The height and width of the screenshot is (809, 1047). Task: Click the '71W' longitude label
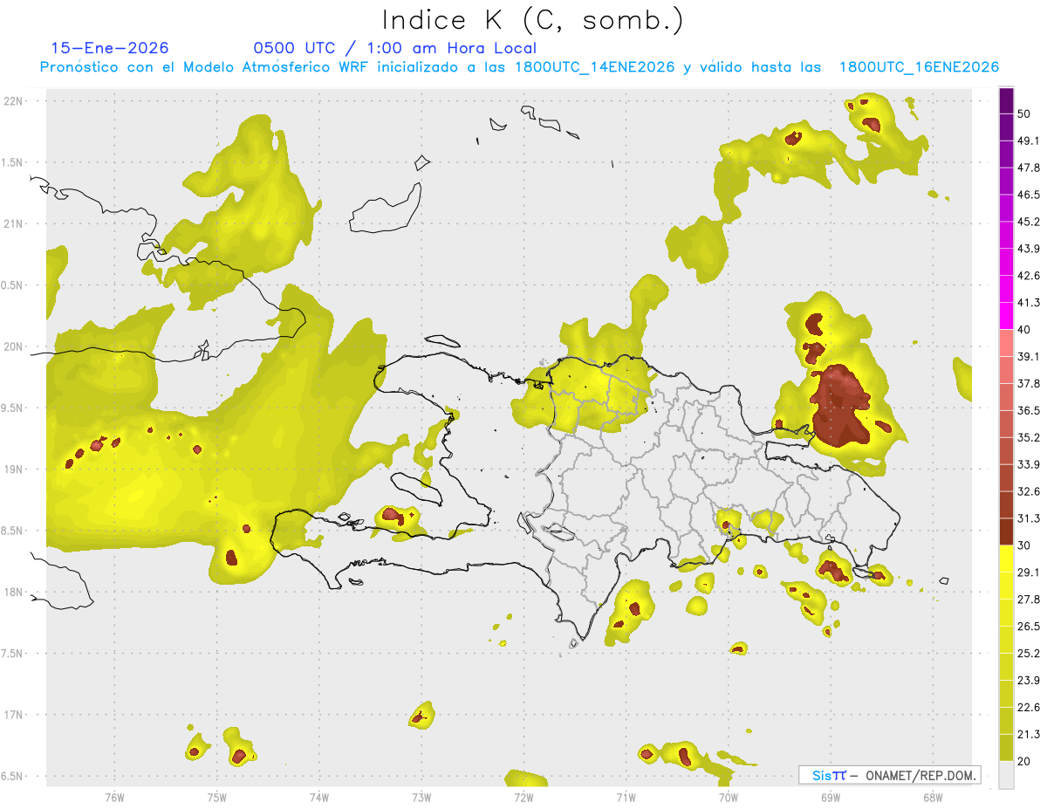[626, 798]
